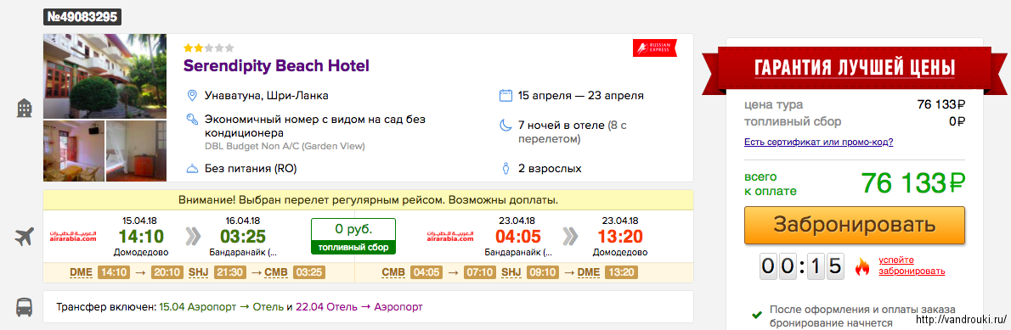Open the Есть сертификат или промо-код link
Image resolution: width=1011 pixels, height=330 pixels.
(819, 142)
